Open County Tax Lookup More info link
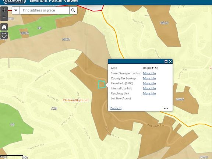Image resolution: width=212 pixels, height=159 pixels. tap(149, 78)
